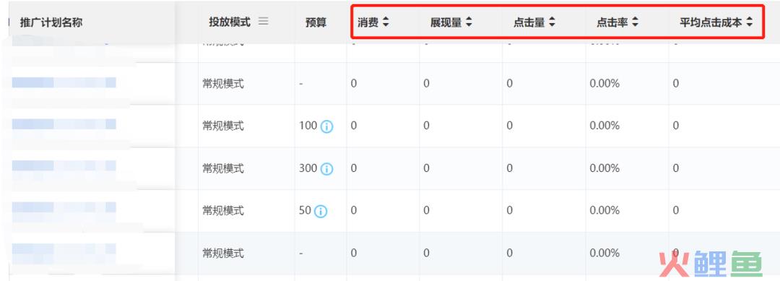Click 消费 value in the budget 100 row
The width and height of the screenshot is (780, 281).
354,126
